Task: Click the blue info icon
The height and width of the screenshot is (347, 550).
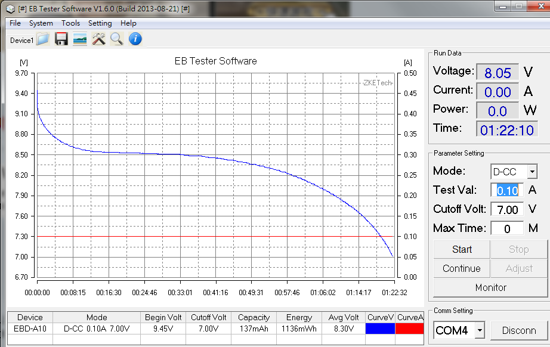Action: pyautogui.click(x=135, y=39)
